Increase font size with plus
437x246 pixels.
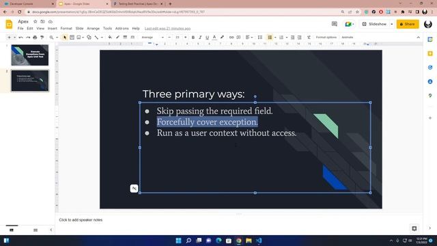coord(185,37)
